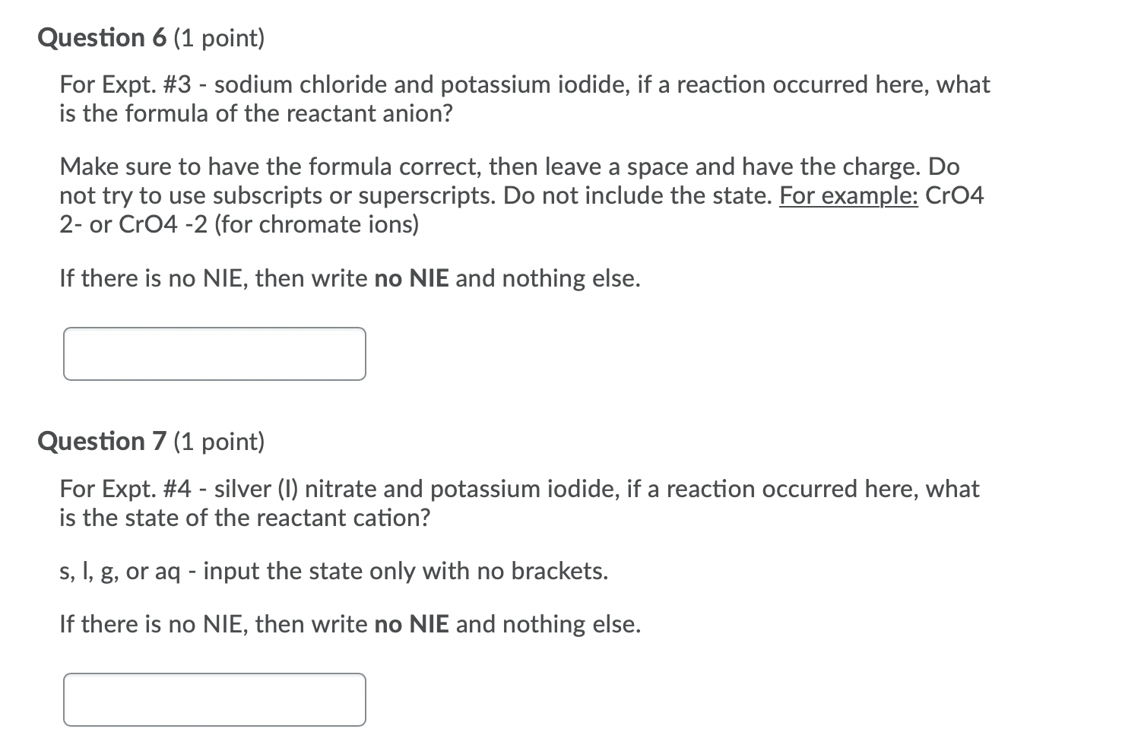Click the '(1 point)' label beside Question 7
Image resolution: width=1122 pixels, height=748 pixels.
(219, 442)
